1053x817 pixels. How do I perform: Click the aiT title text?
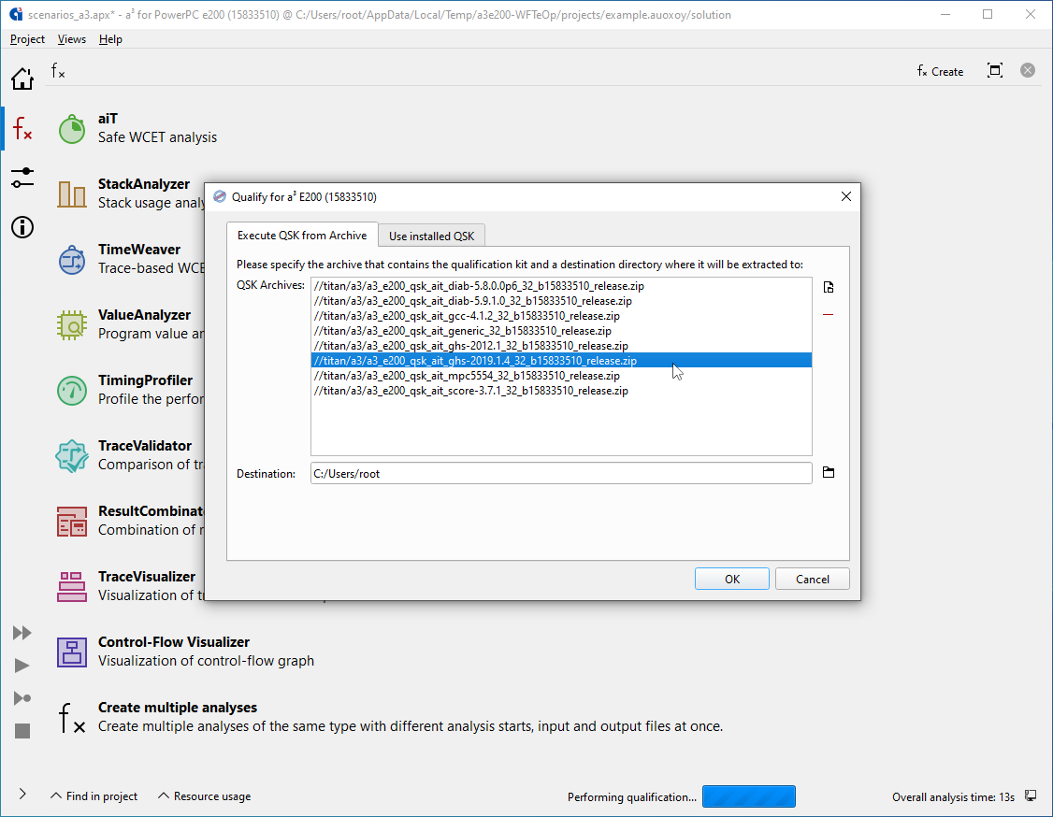coord(108,119)
